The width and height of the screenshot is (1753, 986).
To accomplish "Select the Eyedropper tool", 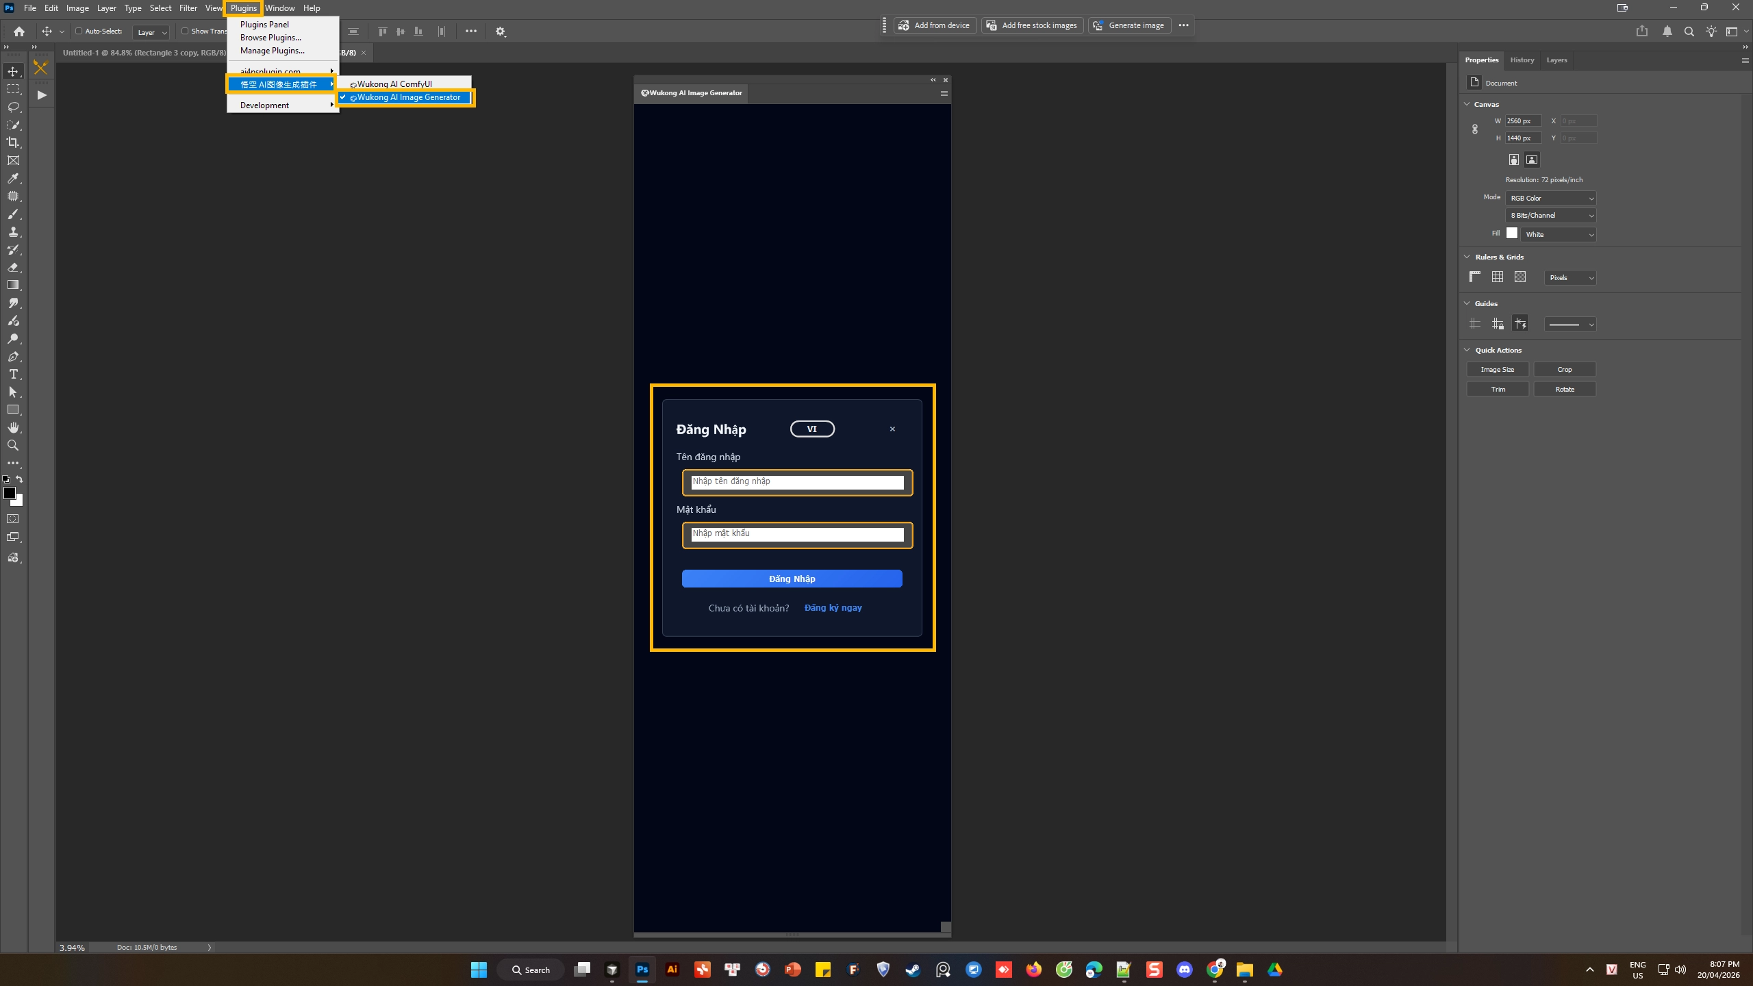I will point(13,178).
